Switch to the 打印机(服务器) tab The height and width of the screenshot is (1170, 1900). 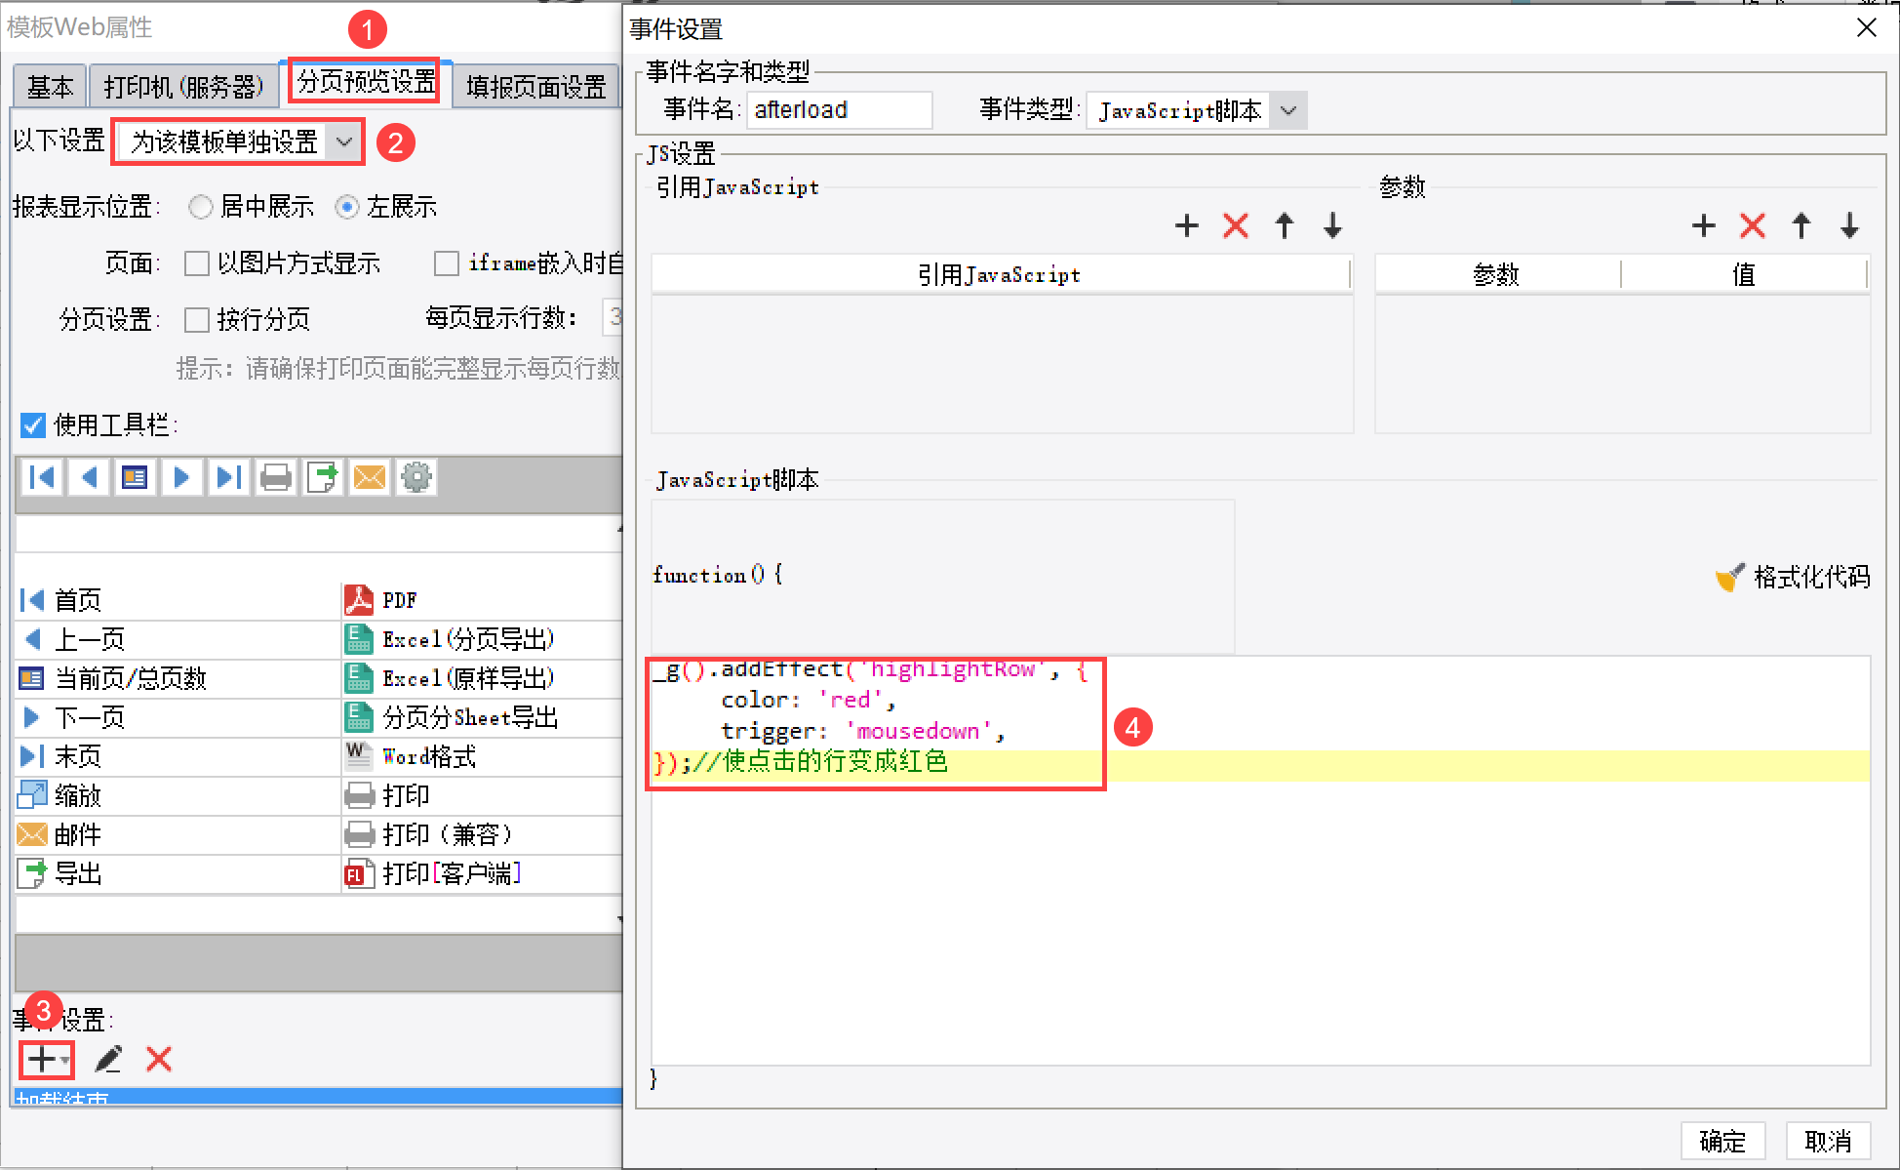(x=183, y=87)
